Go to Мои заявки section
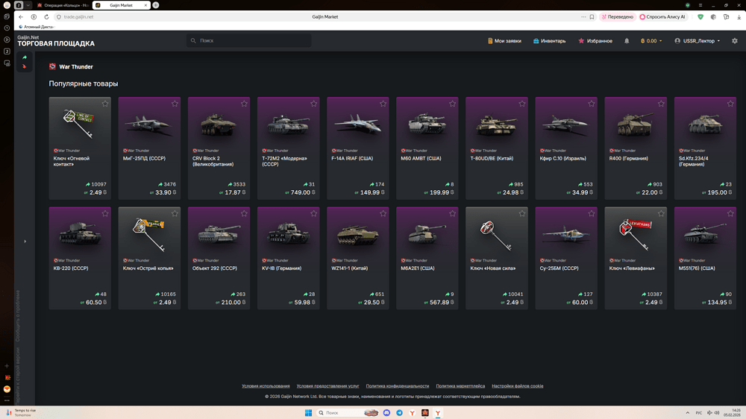Screen dimensions: 746x419 504,41
